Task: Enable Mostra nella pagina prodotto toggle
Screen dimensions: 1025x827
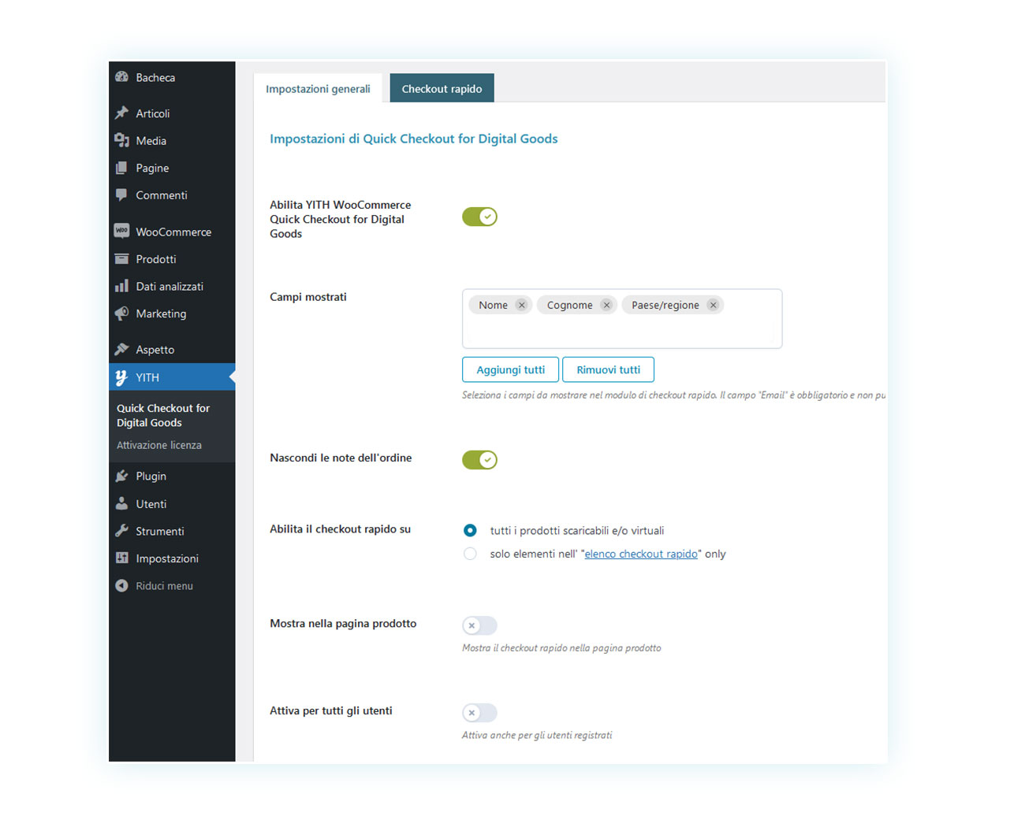Action: (x=479, y=625)
